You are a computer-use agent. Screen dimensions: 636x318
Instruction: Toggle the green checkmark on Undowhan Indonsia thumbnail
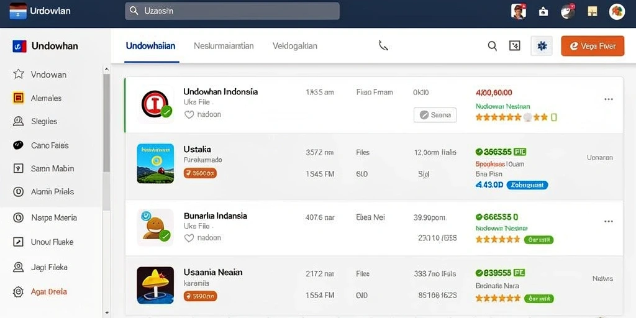point(166,111)
